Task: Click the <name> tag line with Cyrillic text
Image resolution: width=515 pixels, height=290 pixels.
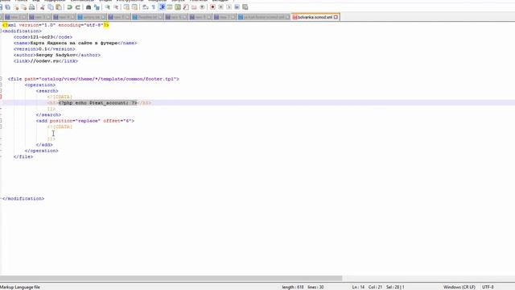Action: (75, 43)
